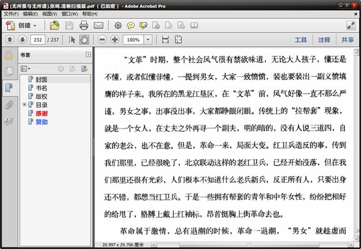Expand the 目录 bookmark tree node
This screenshot has height=249, width=361.
click(x=24, y=105)
